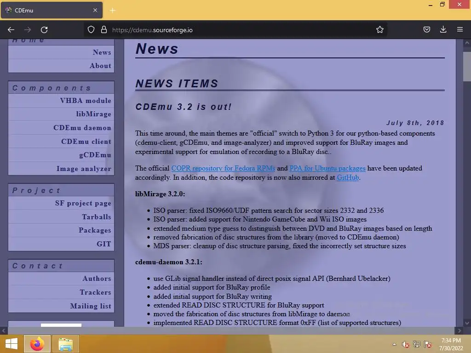Click vertical scrollbar down arrow
The height and width of the screenshot is (353, 471).
click(467, 323)
